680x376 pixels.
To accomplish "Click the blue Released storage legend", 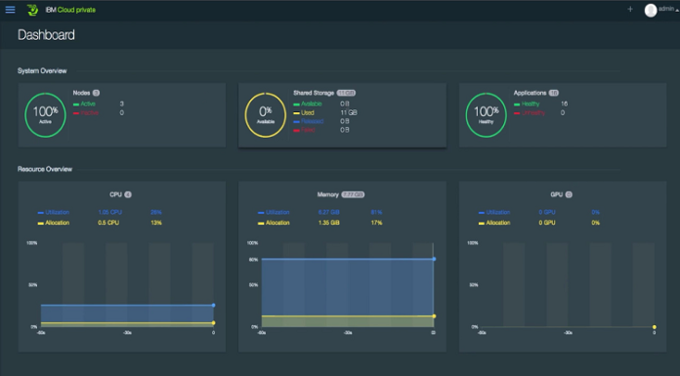I will click(x=309, y=121).
